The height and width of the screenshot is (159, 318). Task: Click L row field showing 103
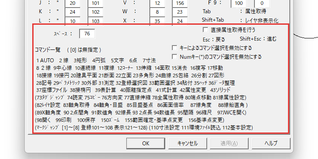pyautogui.click(x=95, y=21)
